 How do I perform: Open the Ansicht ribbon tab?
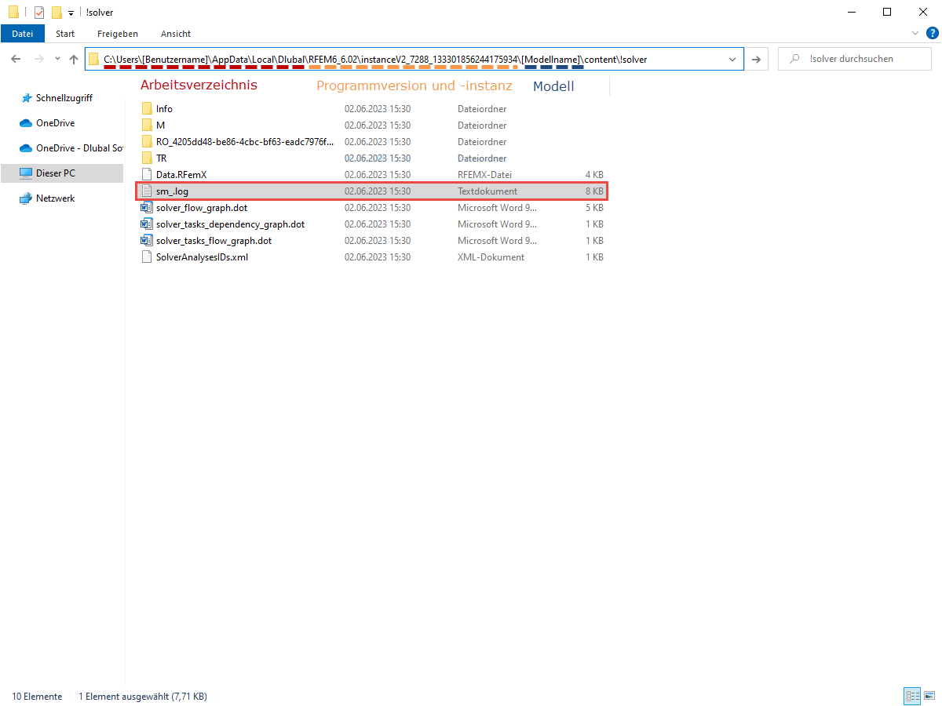coord(176,34)
